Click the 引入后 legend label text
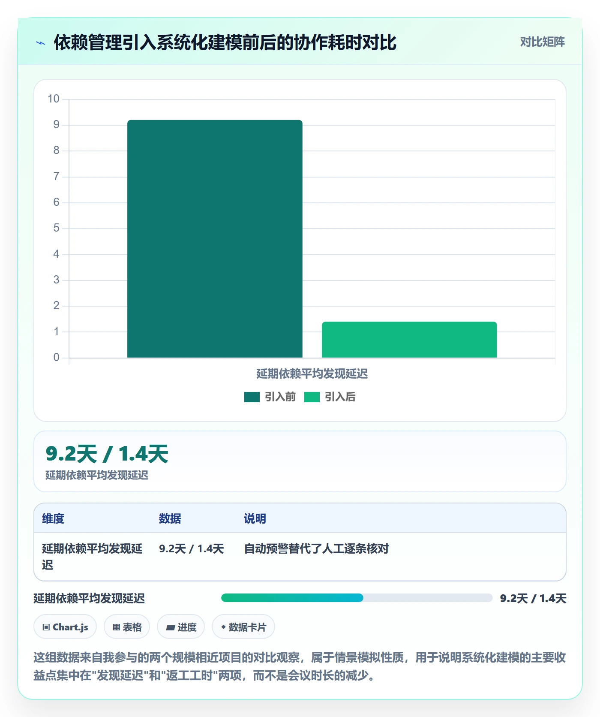This screenshot has width=600, height=717. tap(340, 397)
